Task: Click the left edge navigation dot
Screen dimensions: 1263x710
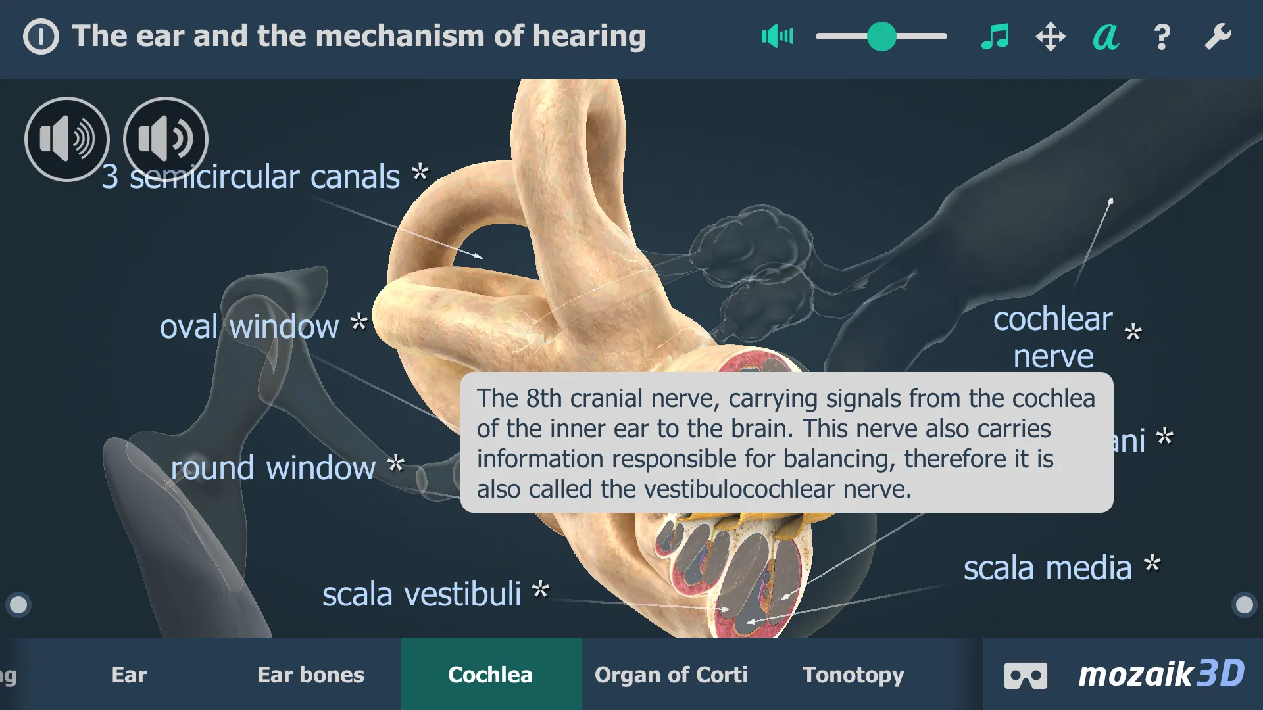Action: click(x=18, y=605)
